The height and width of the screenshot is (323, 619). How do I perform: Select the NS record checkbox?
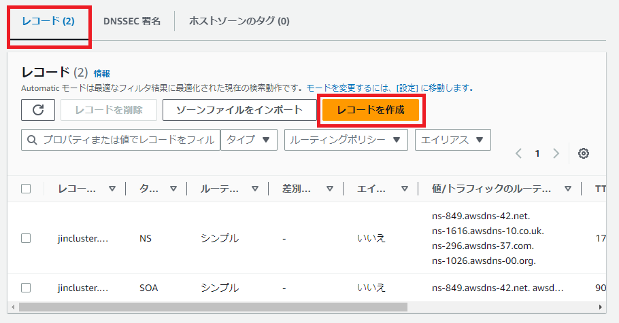coord(26,238)
